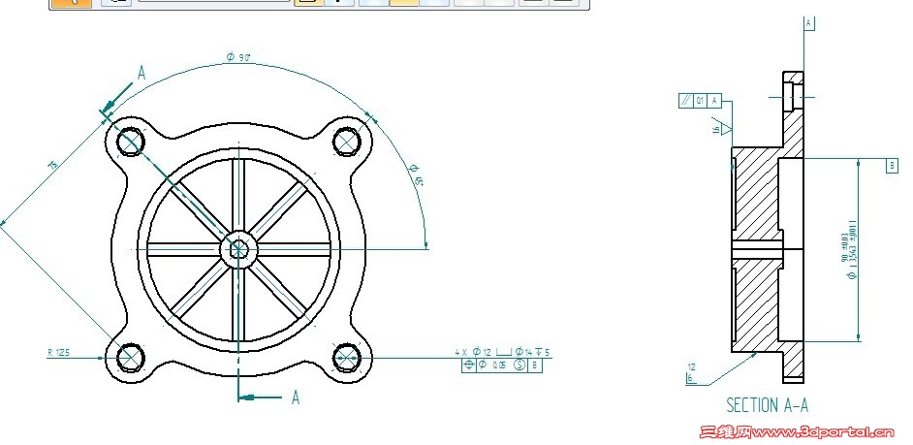Click the upper-left cutting plane arrow
Screen dimensions: 913x445
click(x=116, y=99)
